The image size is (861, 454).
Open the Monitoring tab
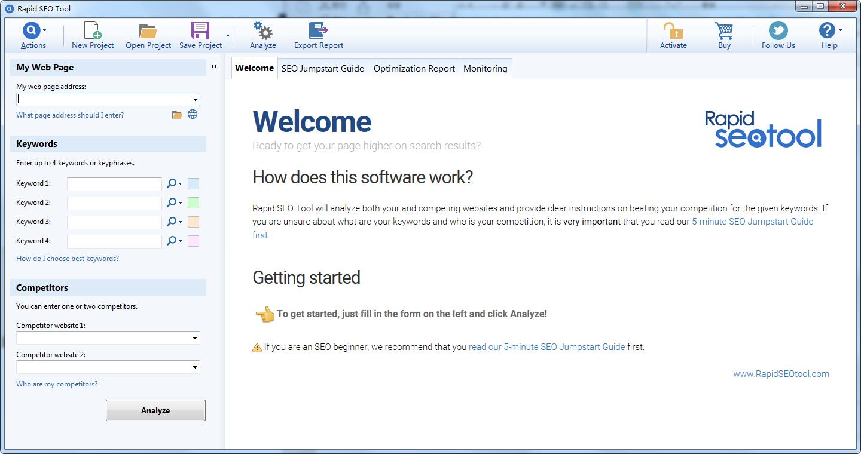pyautogui.click(x=486, y=68)
